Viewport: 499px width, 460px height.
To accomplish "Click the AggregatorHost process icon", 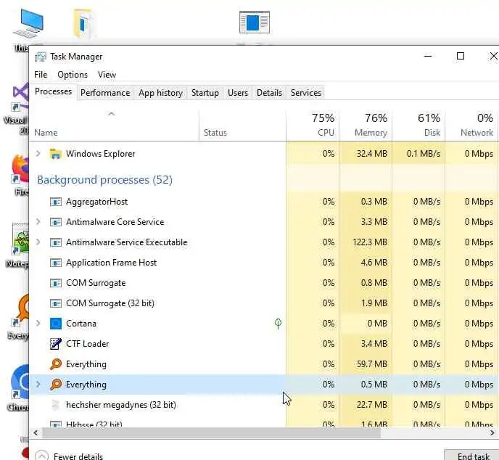I will [x=56, y=202].
